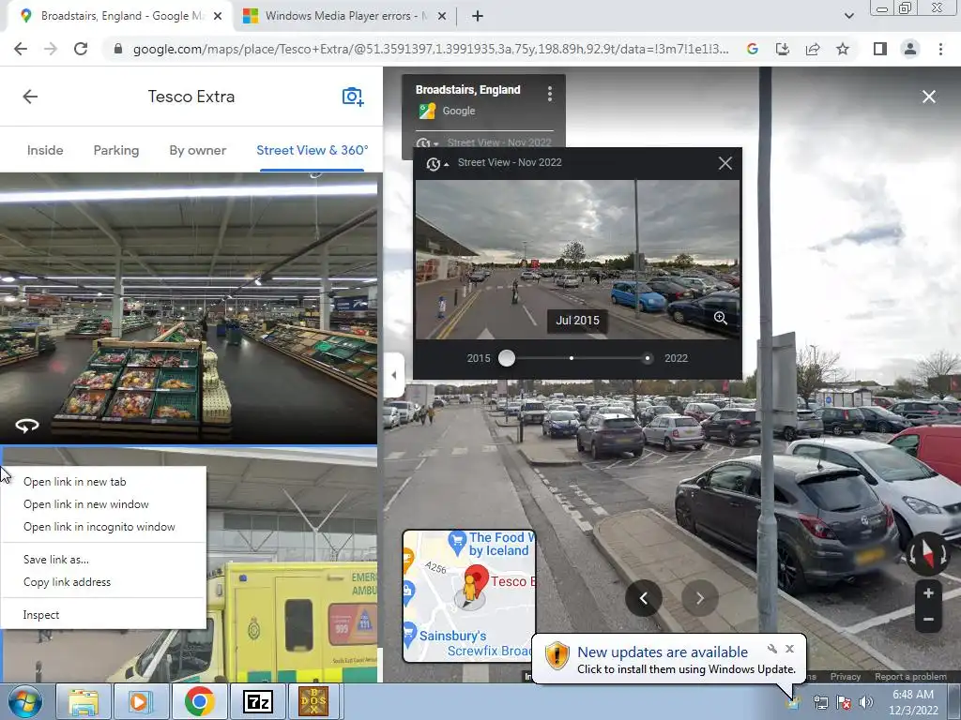
Task: Close the Street View history panel
Action: (x=725, y=163)
